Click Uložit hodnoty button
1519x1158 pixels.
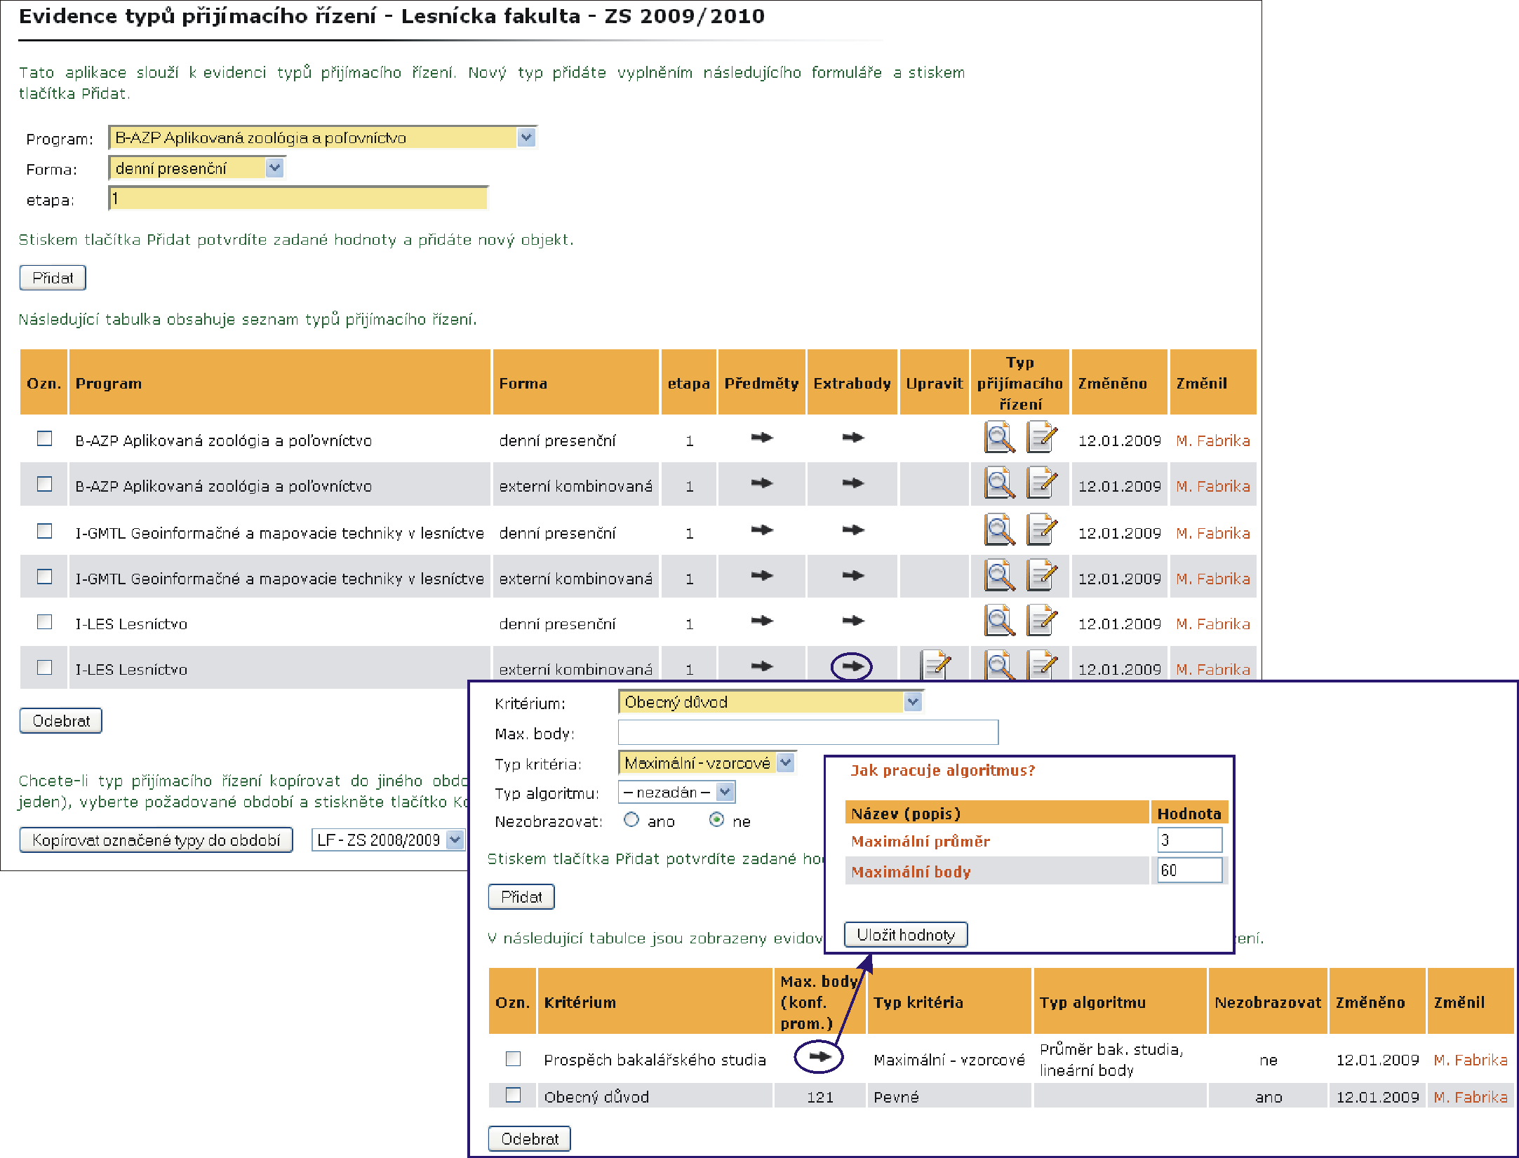(906, 935)
